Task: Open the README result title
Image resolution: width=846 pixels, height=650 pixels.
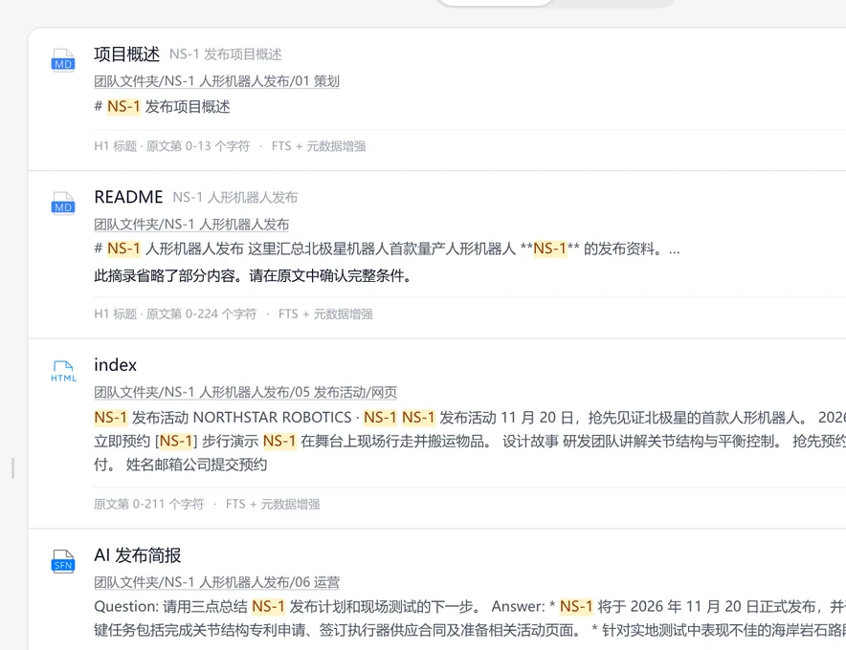Action: (128, 197)
